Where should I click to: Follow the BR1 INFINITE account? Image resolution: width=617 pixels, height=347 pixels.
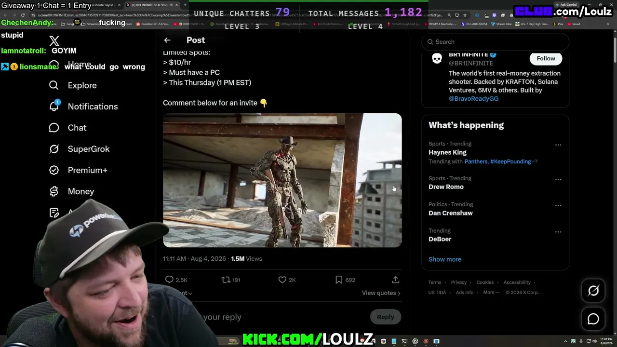pos(546,58)
